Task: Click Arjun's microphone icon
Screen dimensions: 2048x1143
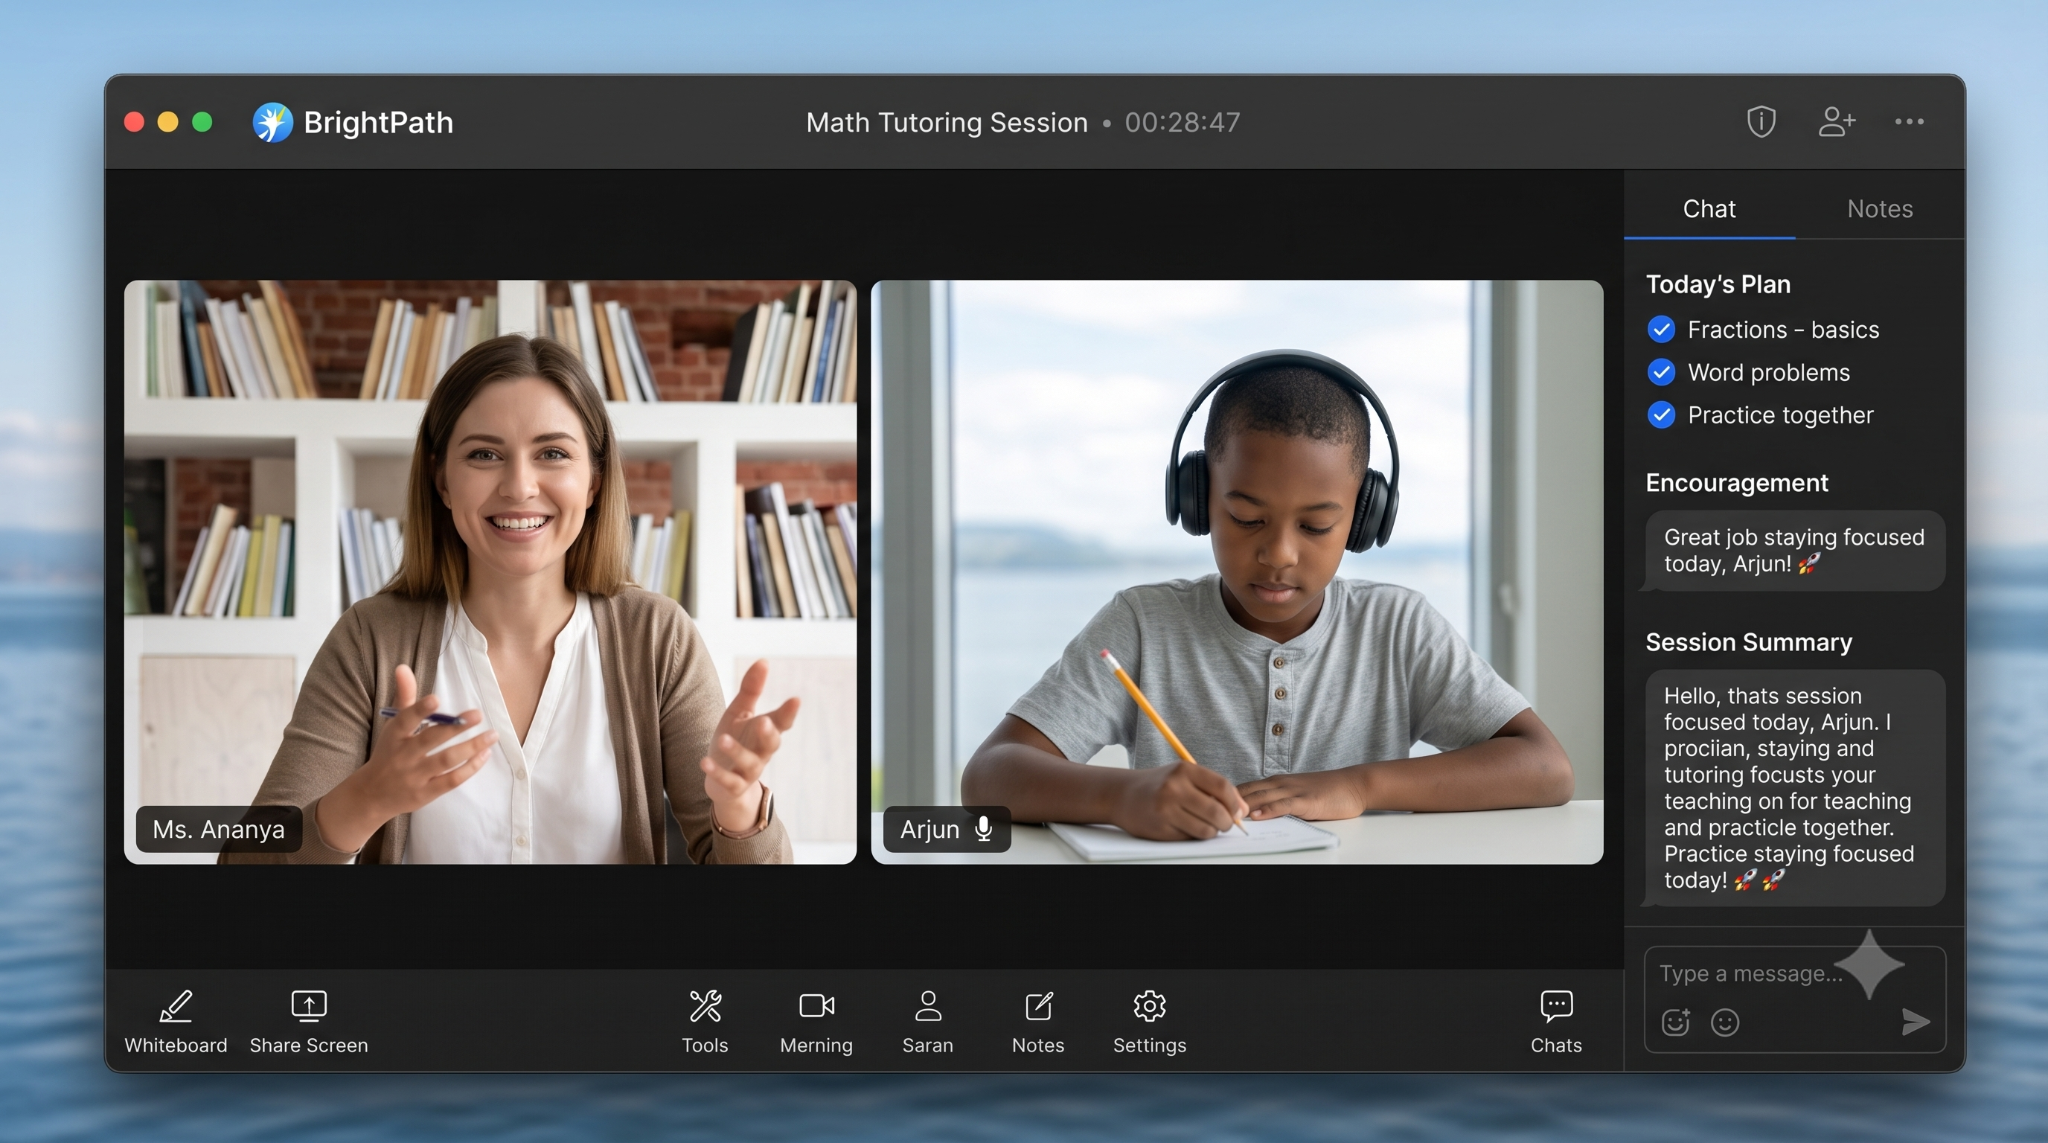Action: (x=984, y=829)
